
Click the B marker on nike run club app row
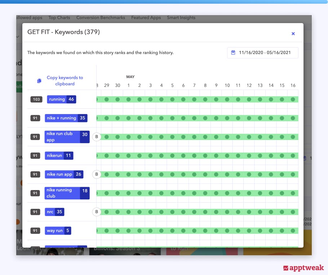pos(96,137)
